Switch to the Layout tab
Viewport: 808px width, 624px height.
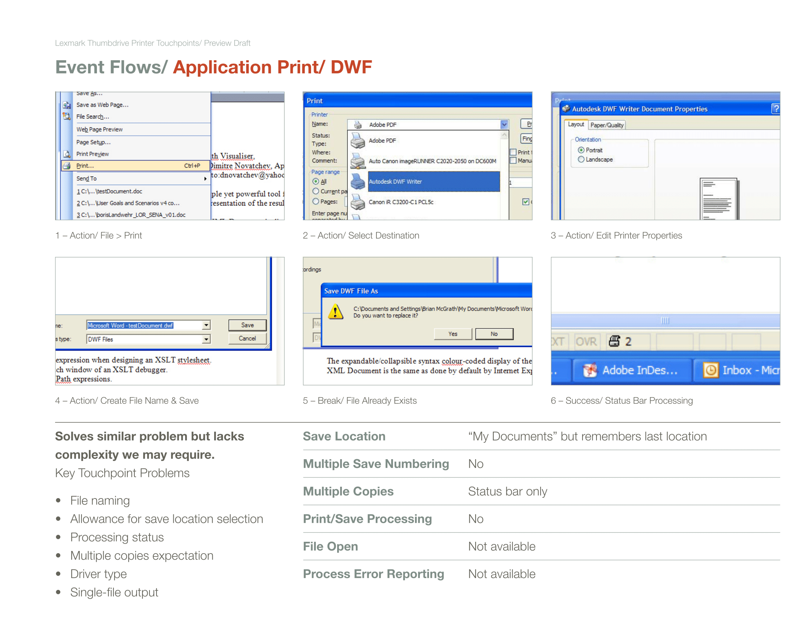[576, 124]
